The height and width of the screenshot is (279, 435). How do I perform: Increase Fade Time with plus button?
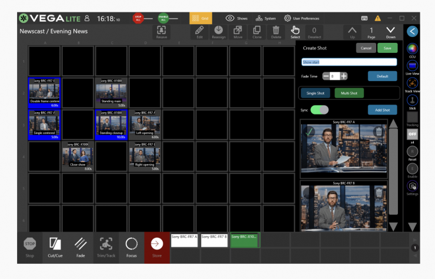[344, 76]
